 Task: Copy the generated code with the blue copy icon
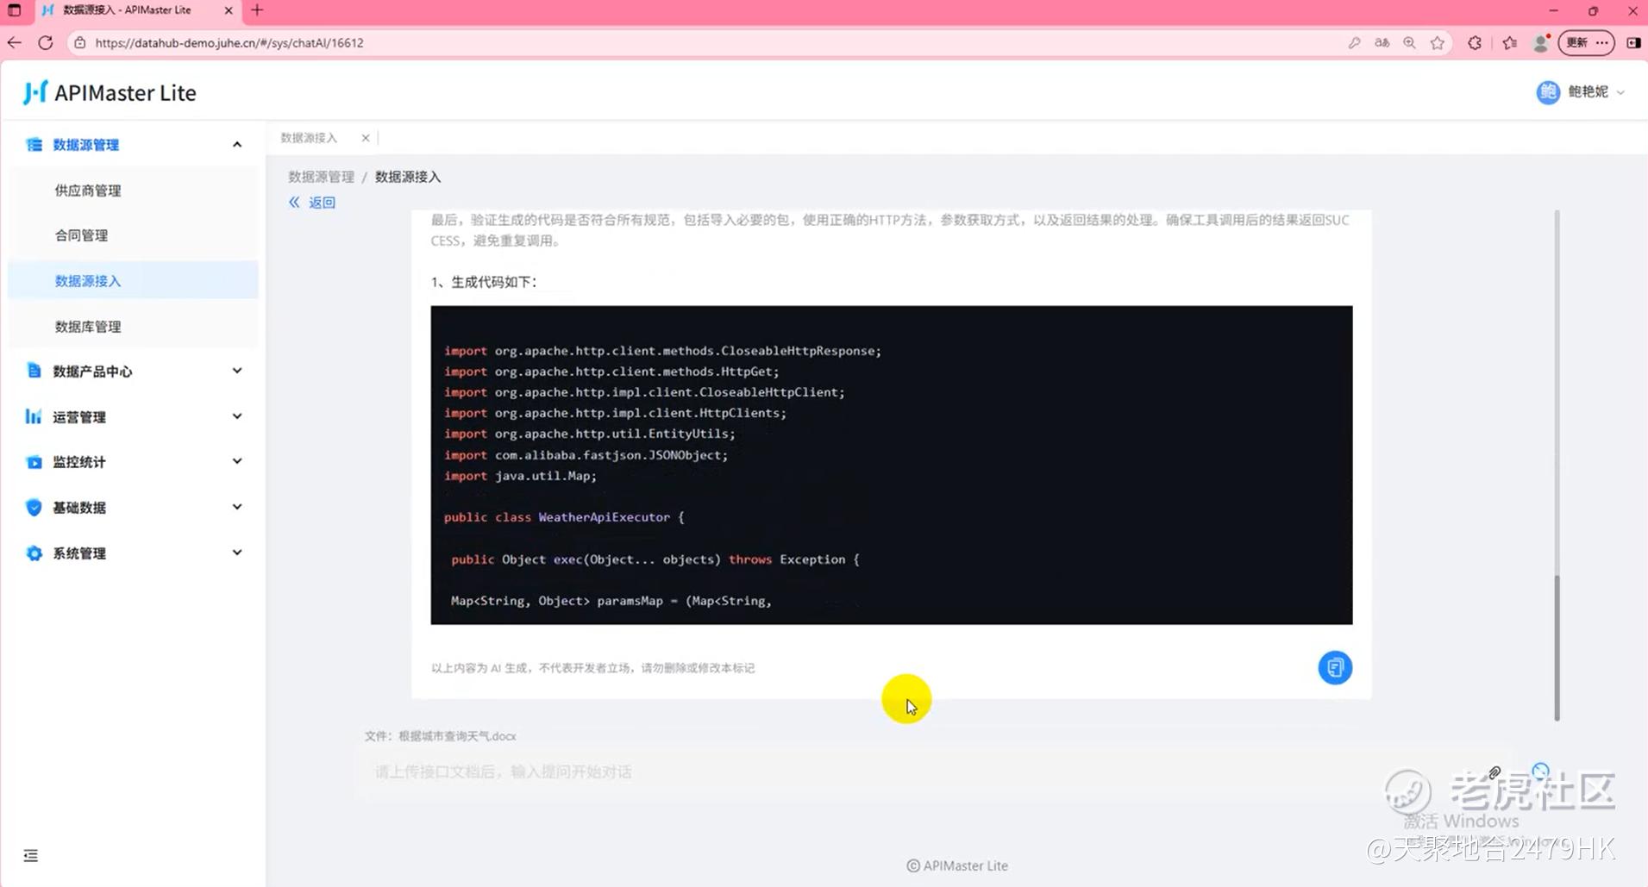pyautogui.click(x=1334, y=667)
